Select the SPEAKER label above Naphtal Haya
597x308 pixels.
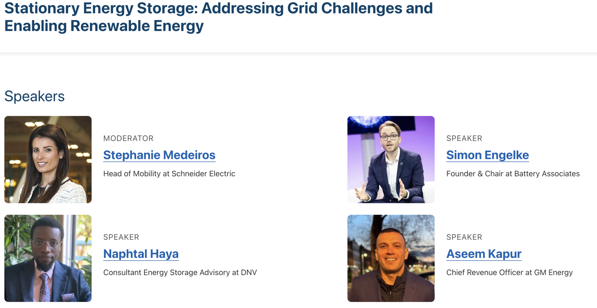click(121, 237)
